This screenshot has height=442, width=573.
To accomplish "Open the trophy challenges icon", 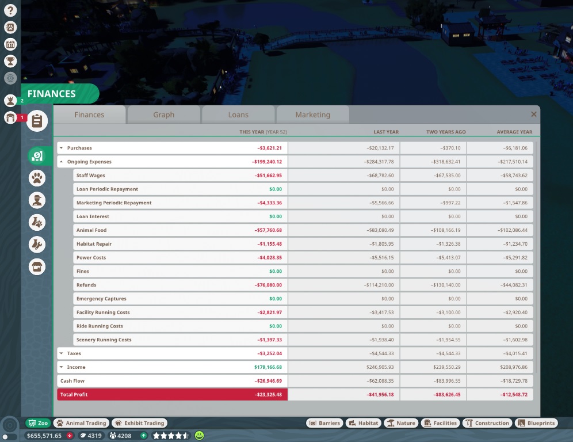I will click(10, 61).
